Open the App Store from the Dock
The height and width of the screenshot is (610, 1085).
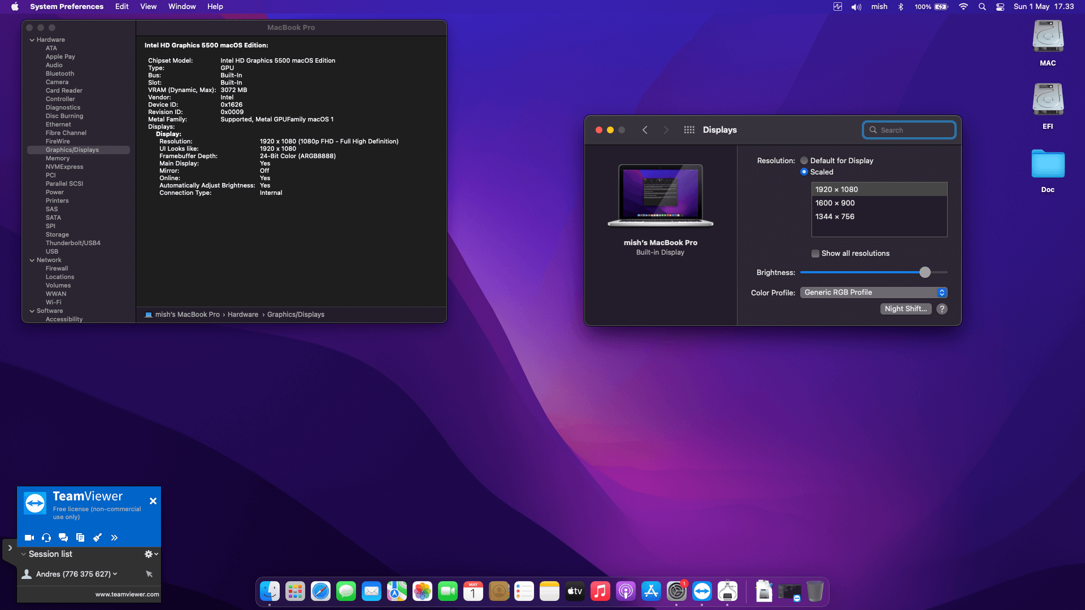coord(651,591)
